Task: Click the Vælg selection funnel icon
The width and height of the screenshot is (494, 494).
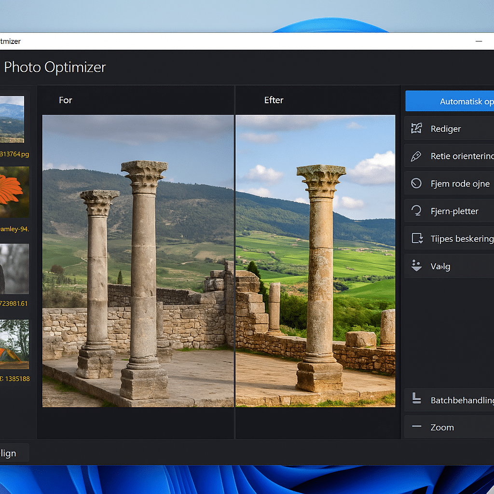Action: (417, 266)
